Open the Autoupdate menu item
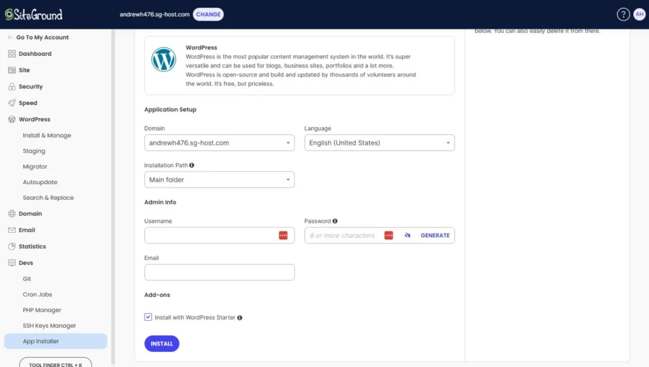The width and height of the screenshot is (649, 367). click(x=40, y=182)
